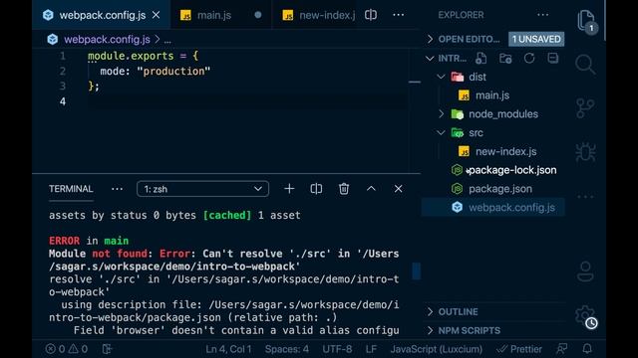The width and height of the screenshot is (638, 358).
Task: Click UTF-8 encoding in status bar
Action: 337,349
